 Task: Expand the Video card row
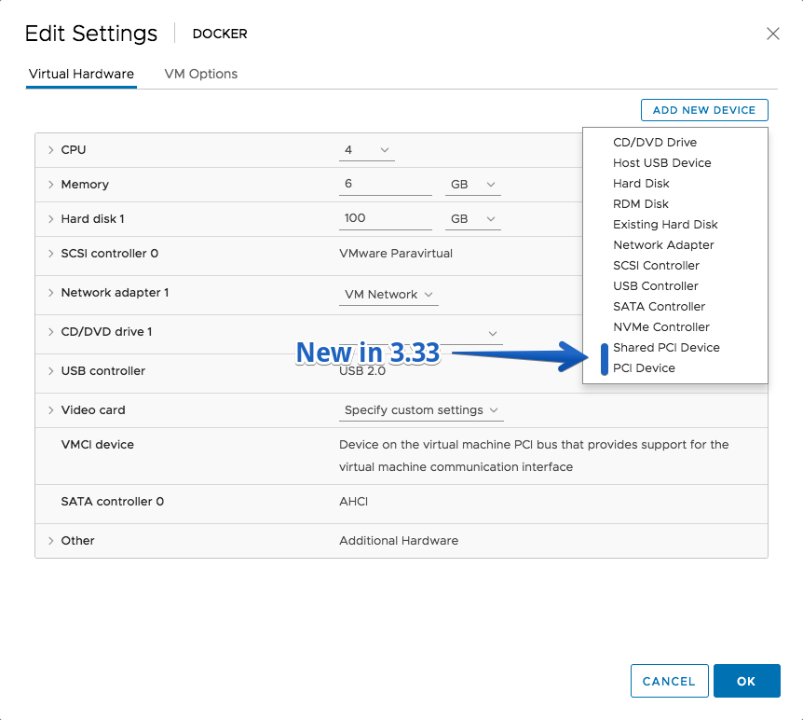(50, 410)
